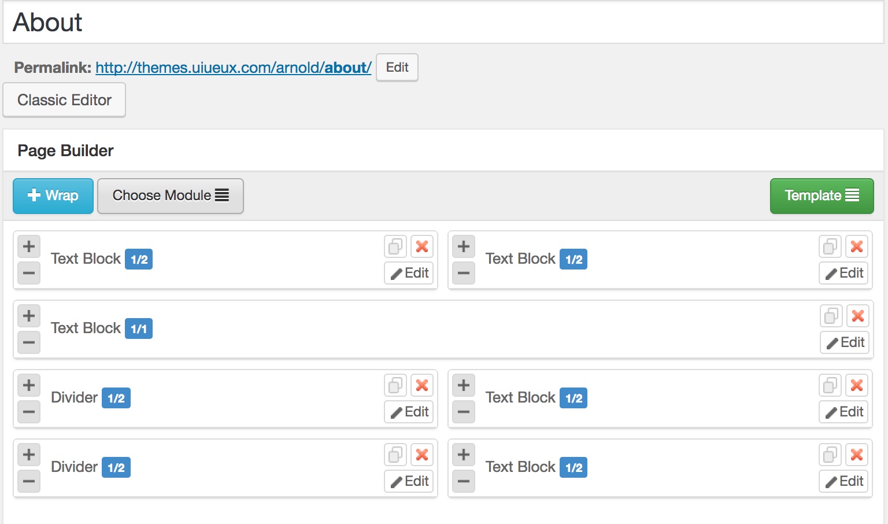
Task: Delete the full-width 1/1 Text Block
Action: pos(858,316)
